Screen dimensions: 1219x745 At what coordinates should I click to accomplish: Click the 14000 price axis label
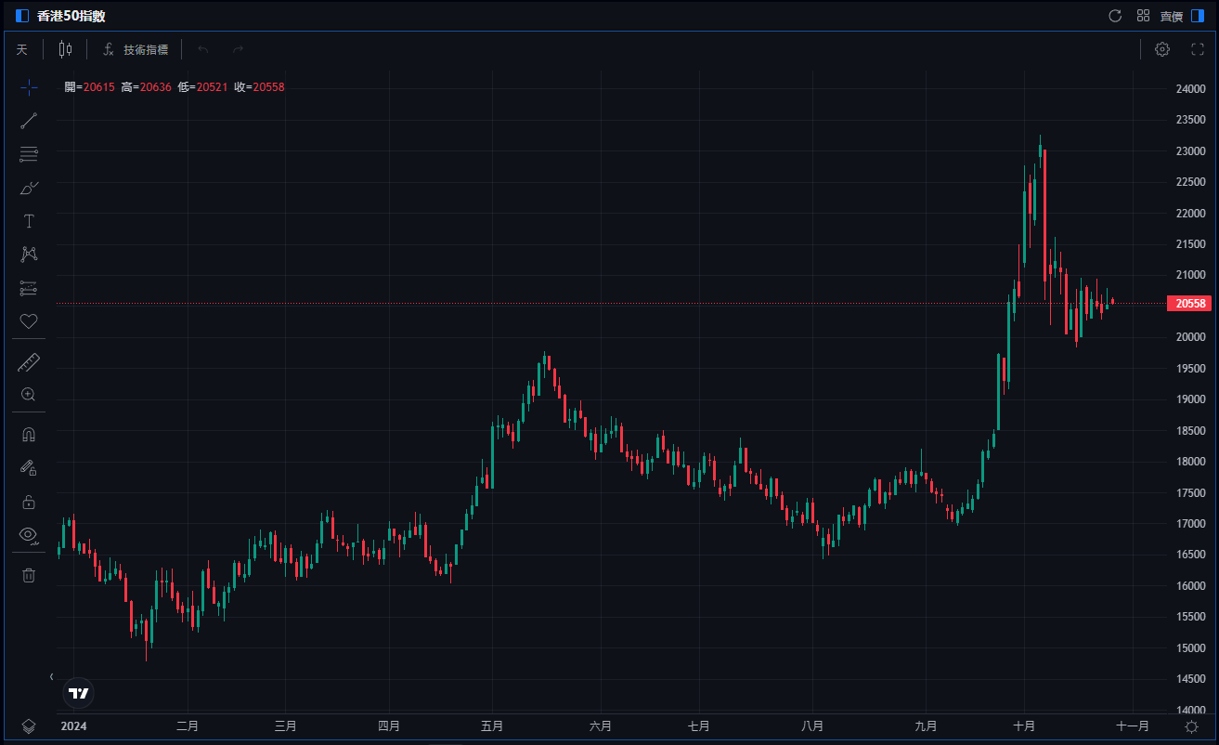coord(1190,711)
